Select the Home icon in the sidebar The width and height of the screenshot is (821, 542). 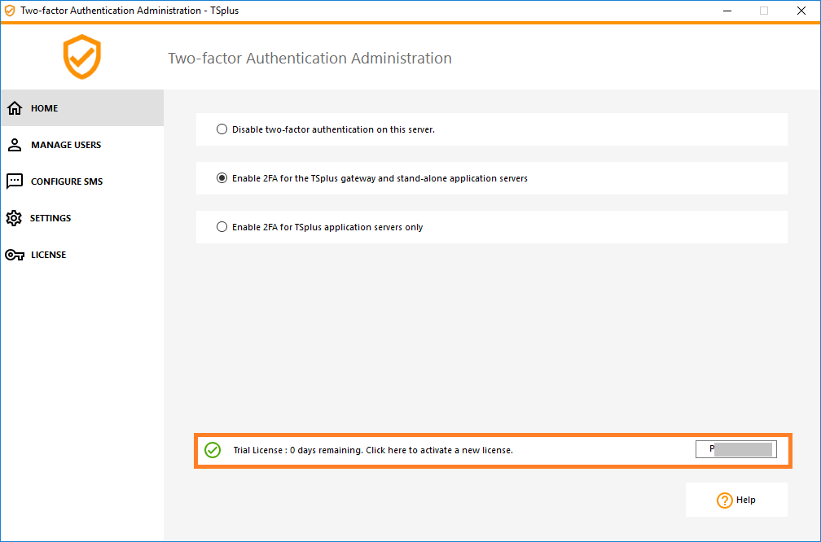pyautogui.click(x=15, y=107)
